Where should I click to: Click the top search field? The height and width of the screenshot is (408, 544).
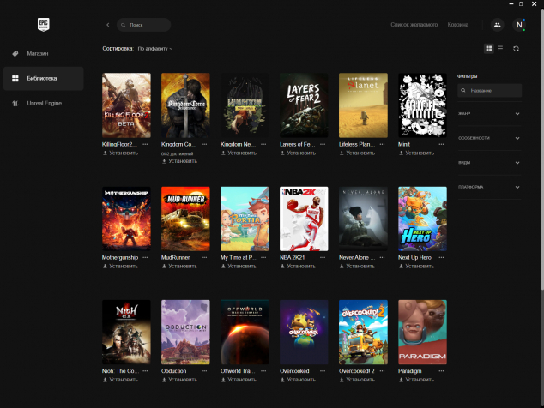pyautogui.click(x=143, y=25)
